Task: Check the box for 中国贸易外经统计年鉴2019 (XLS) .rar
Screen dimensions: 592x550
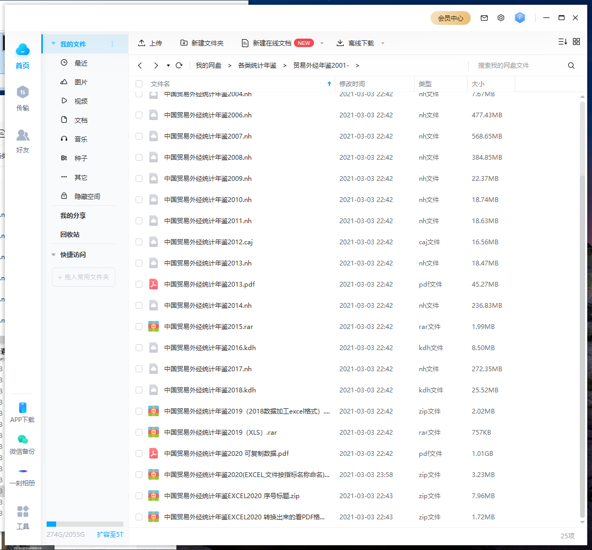Action: [x=139, y=432]
